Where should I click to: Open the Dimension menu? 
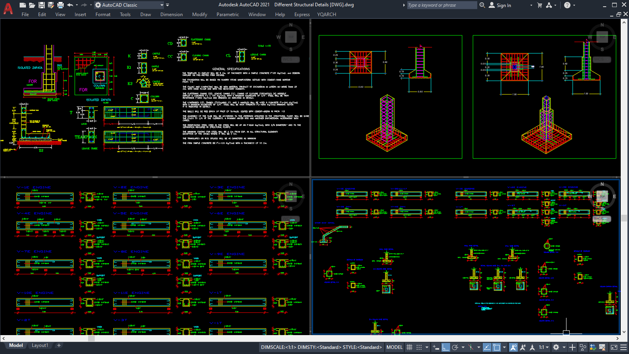(x=172, y=14)
